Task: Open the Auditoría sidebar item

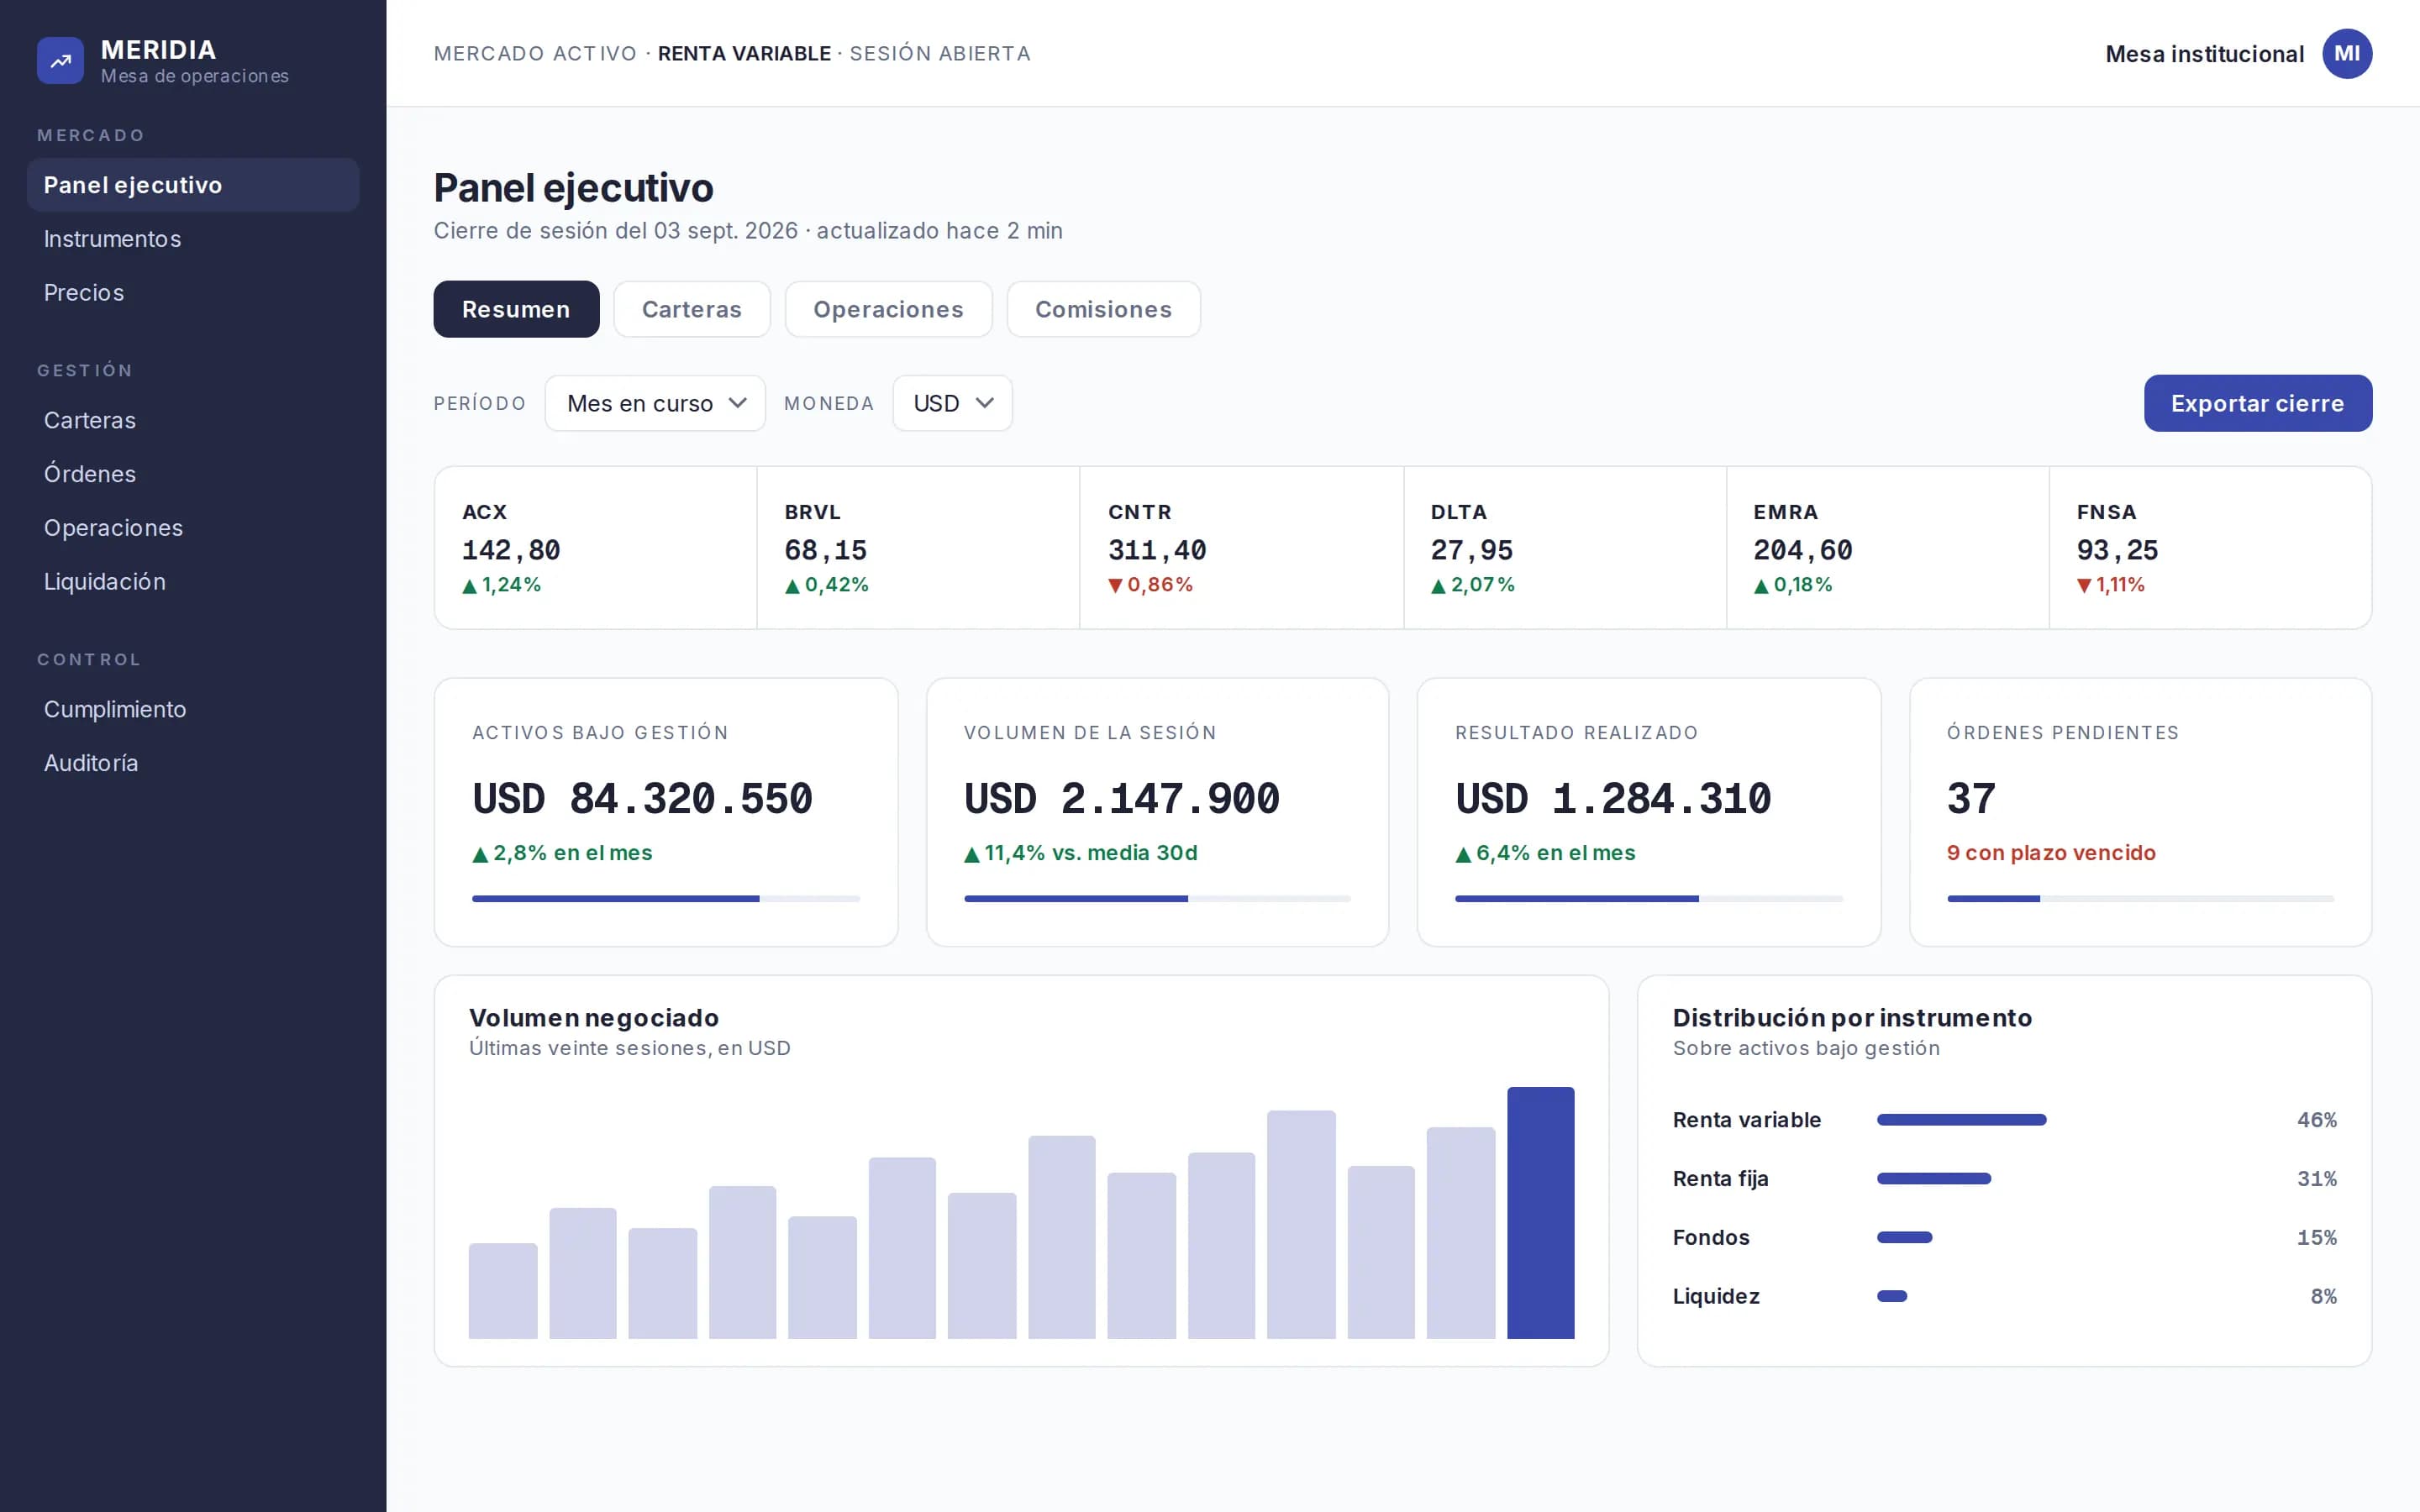Action: [x=193, y=763]
